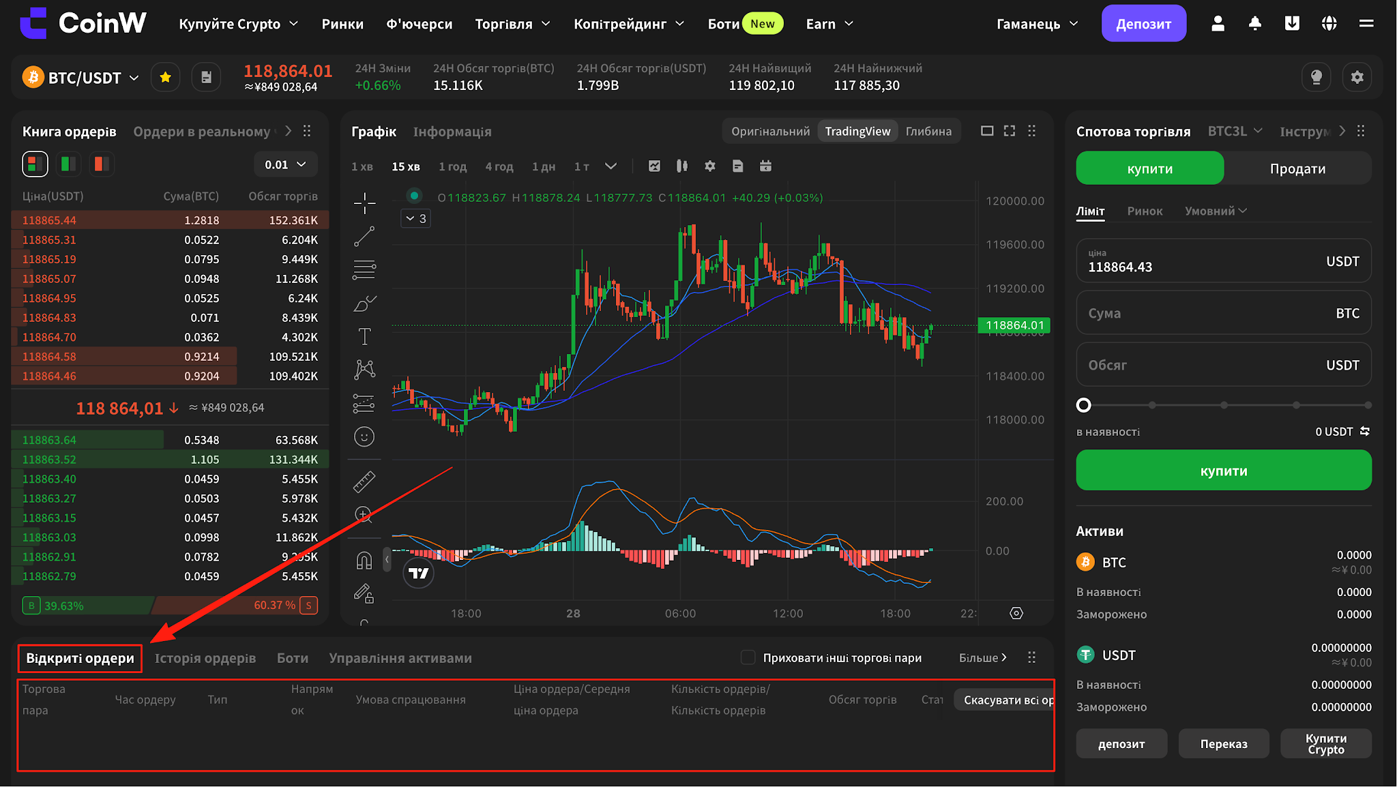Click the lock drawings tool

pyautogui.click(x=364, y=594)
